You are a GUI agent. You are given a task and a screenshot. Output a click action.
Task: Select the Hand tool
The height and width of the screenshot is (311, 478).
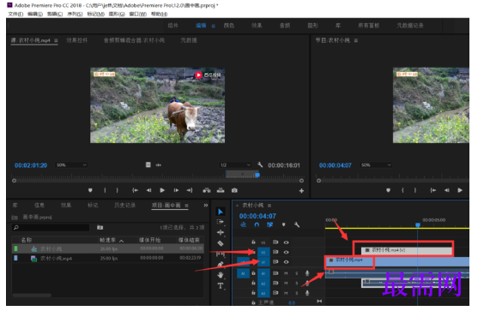pyautogui.click(x=221, y=275)
